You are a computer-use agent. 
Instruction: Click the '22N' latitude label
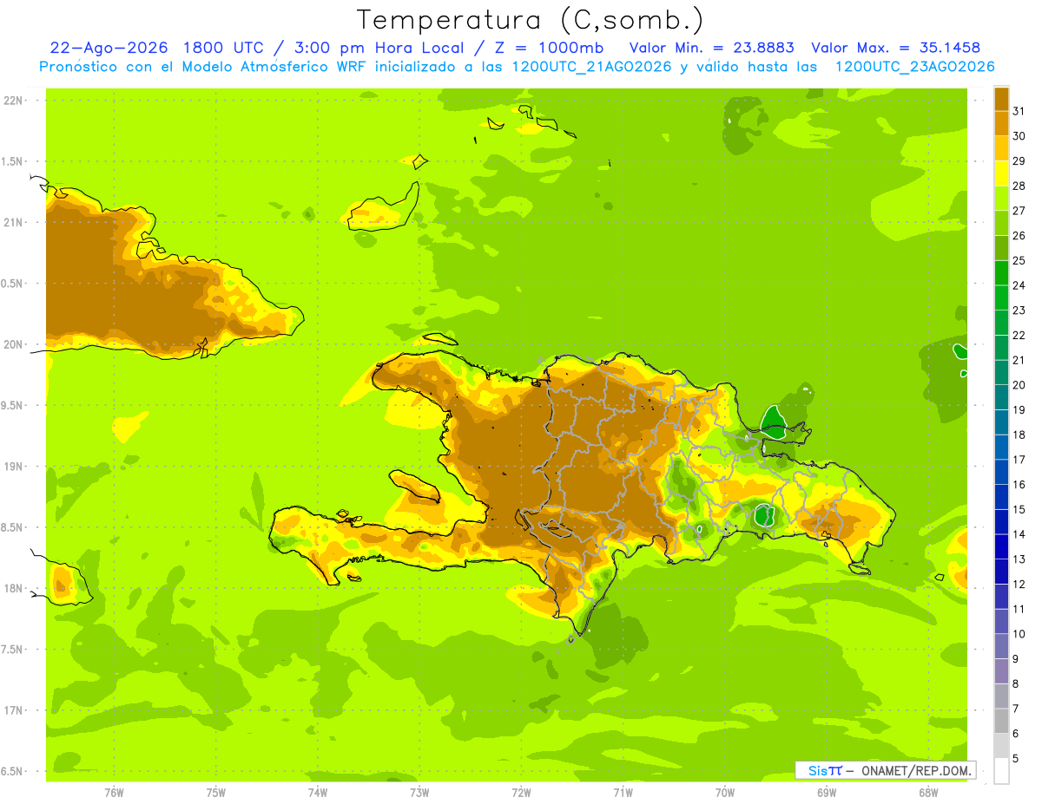[13, 100]
